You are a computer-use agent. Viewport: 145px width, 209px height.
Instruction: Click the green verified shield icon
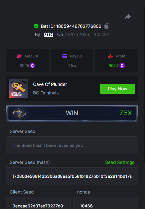click(36, 26)
